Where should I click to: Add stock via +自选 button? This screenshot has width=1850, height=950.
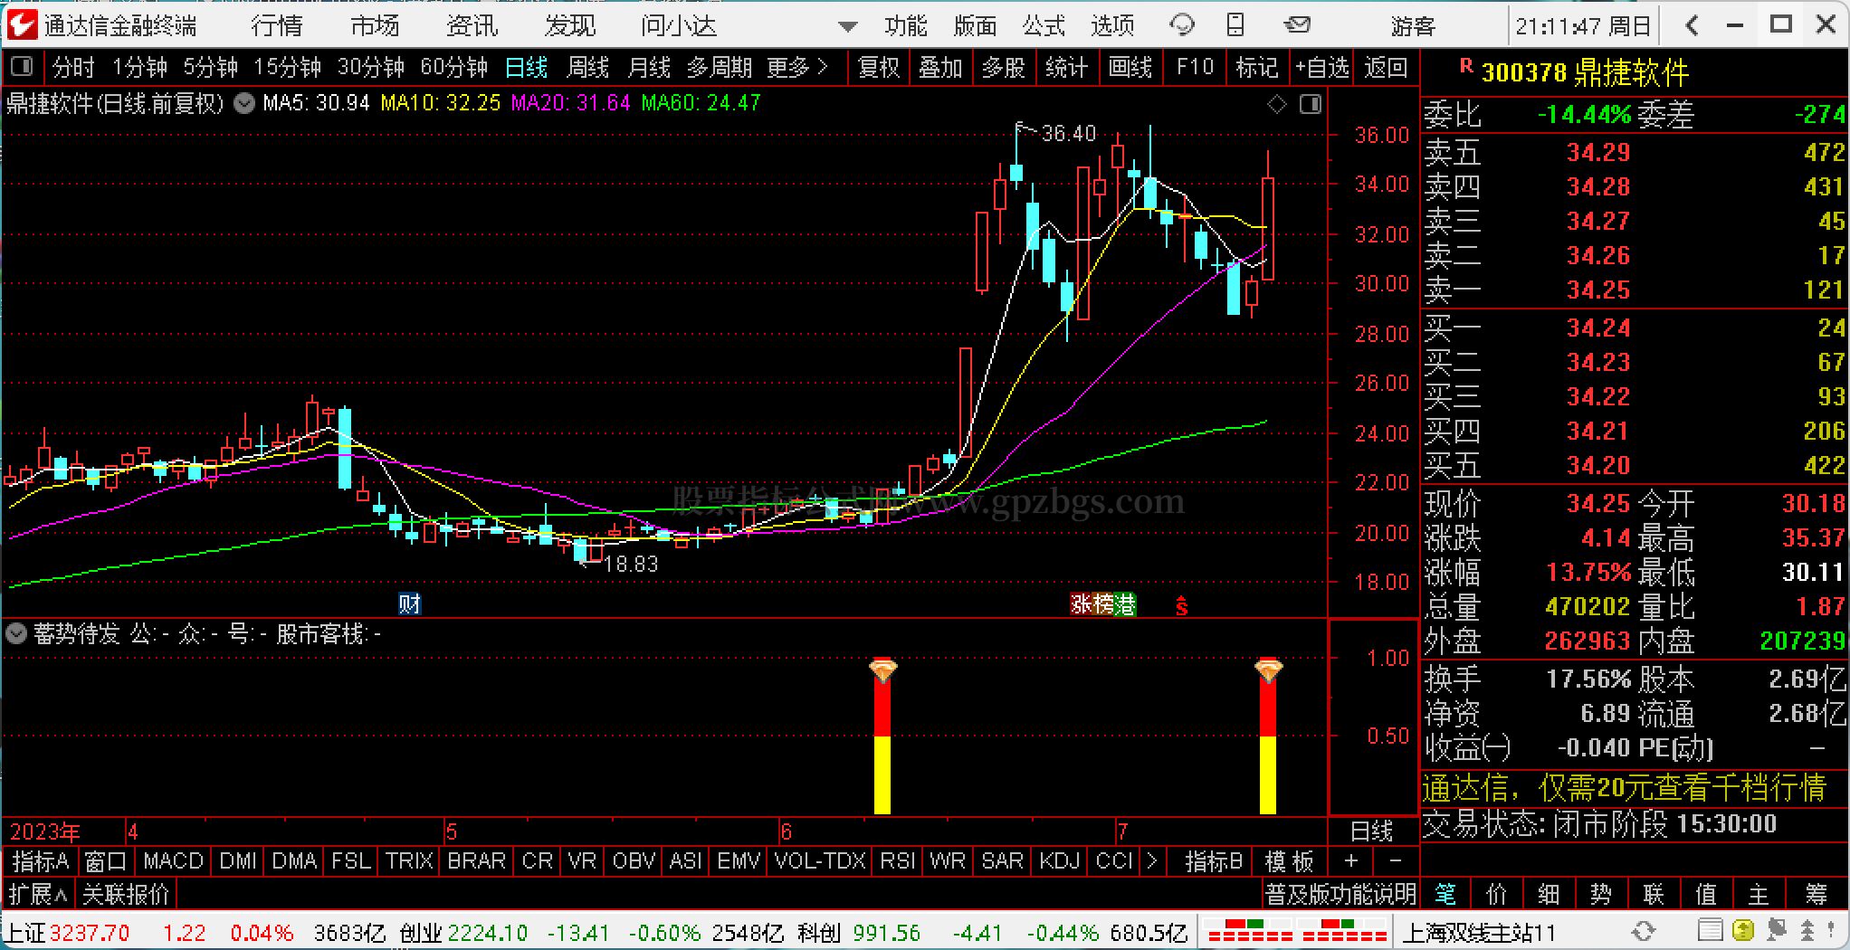point(1321,67)
